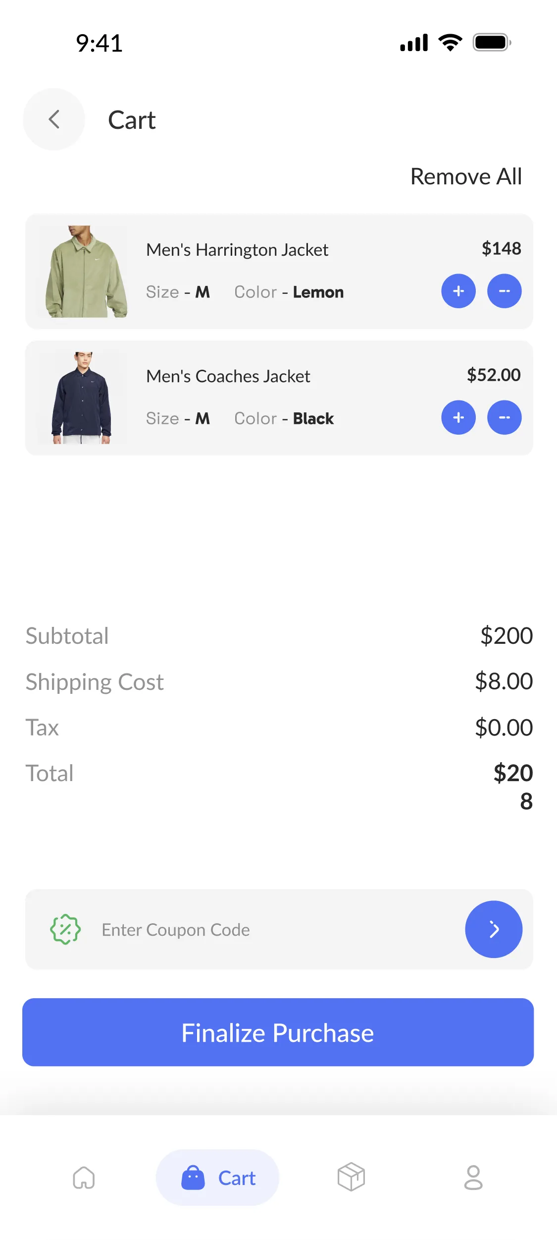
Task: Tap the Men's Coaches Jacket title
Action: click(x=228, y=376)
